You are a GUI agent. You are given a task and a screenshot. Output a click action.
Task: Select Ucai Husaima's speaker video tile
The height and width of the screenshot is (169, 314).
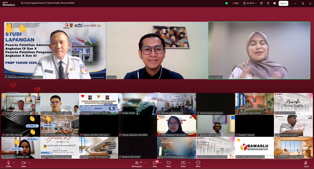259,50
